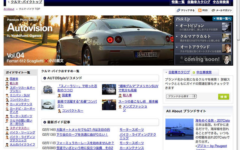Screen dimensions: 240x150
Task: Click guide avatar icon beside ステイタスカー
Action: [7, 128]
